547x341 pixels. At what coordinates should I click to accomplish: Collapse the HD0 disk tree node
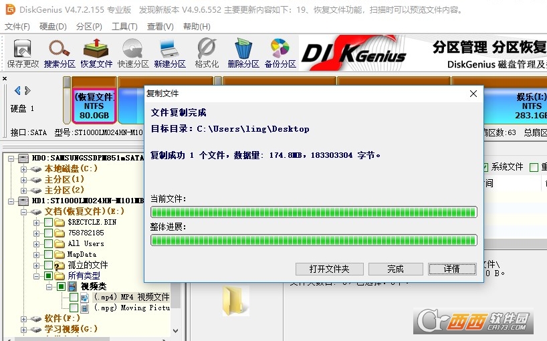point(11,158)
